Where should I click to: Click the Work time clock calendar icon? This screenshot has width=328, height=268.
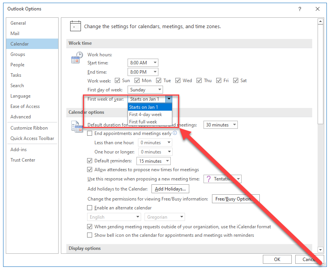(x=77, y=57)
